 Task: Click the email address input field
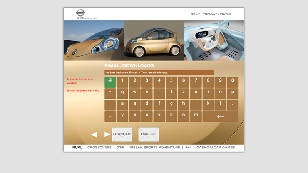coord(159,72)
